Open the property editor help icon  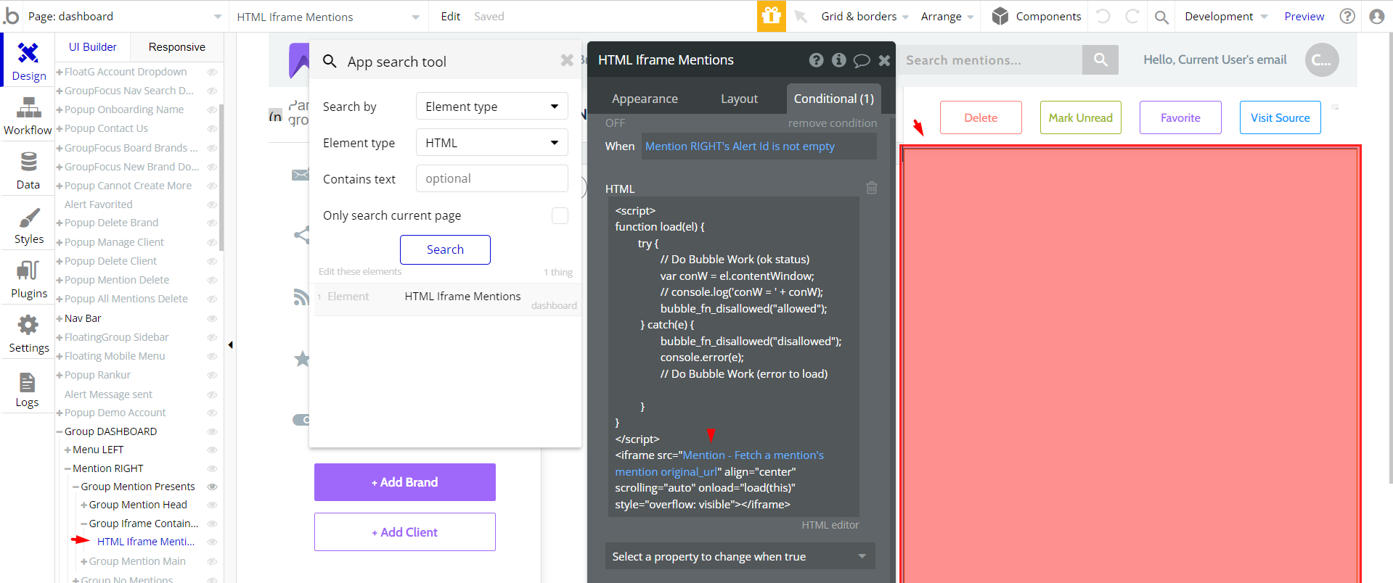pyautogui.click(x=817, y=60)
